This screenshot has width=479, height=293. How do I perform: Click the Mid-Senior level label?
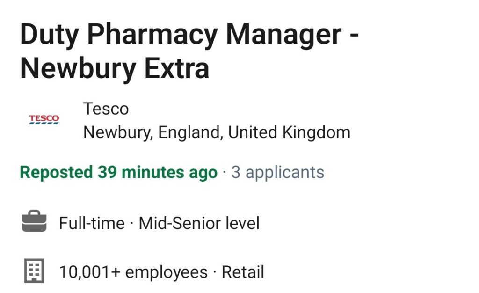click(199, 223)
